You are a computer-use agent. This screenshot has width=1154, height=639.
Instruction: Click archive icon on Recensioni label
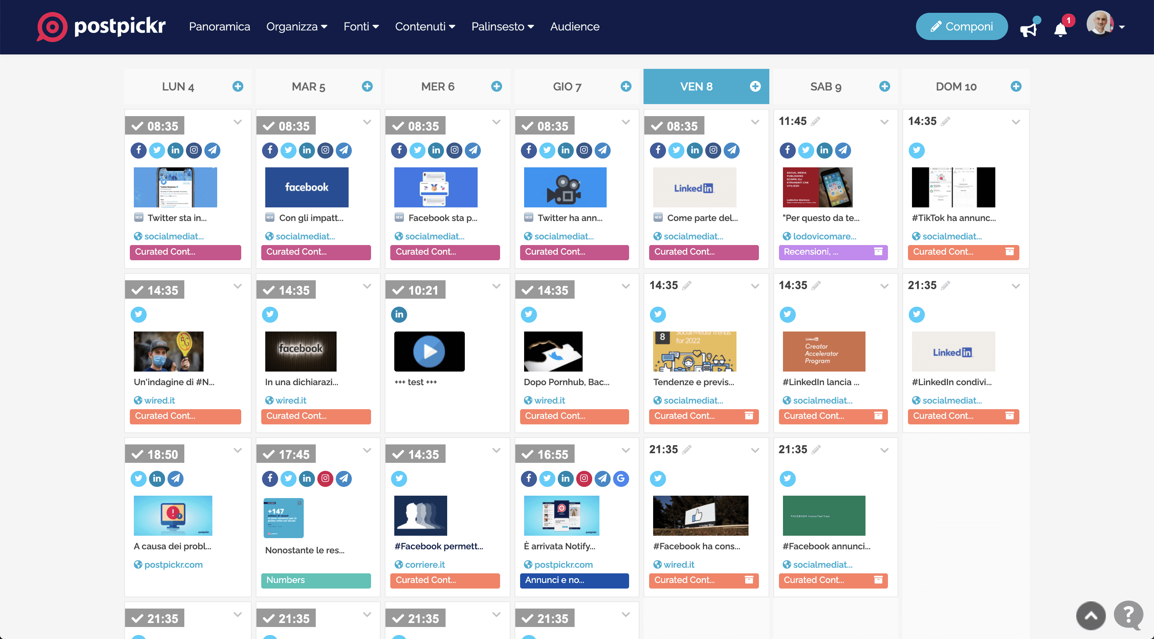[878, 251]
